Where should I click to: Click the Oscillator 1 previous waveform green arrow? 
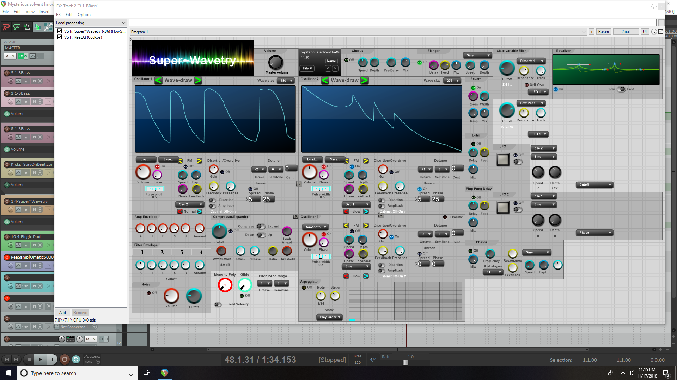(159, 81)
